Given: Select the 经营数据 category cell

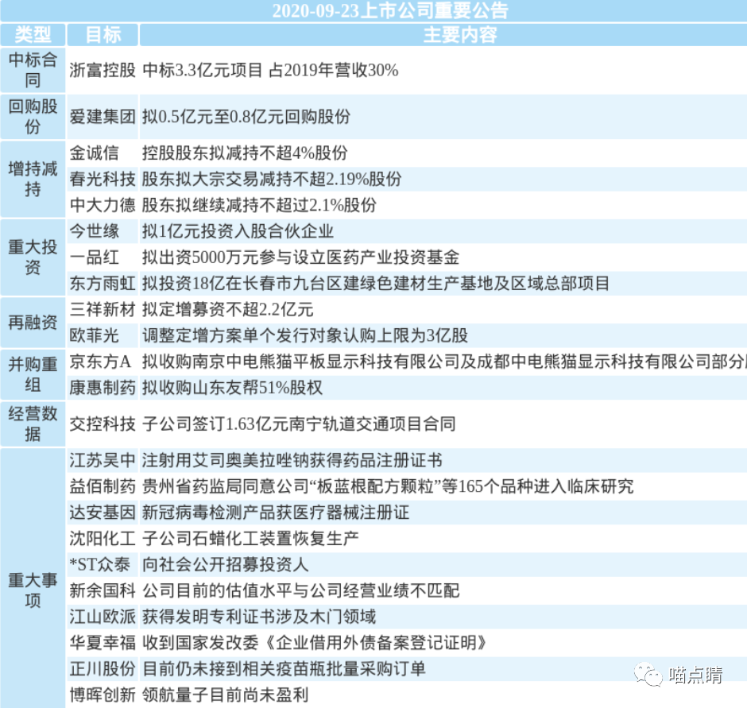Looking at the screenshot, I should tap(33, 424).
